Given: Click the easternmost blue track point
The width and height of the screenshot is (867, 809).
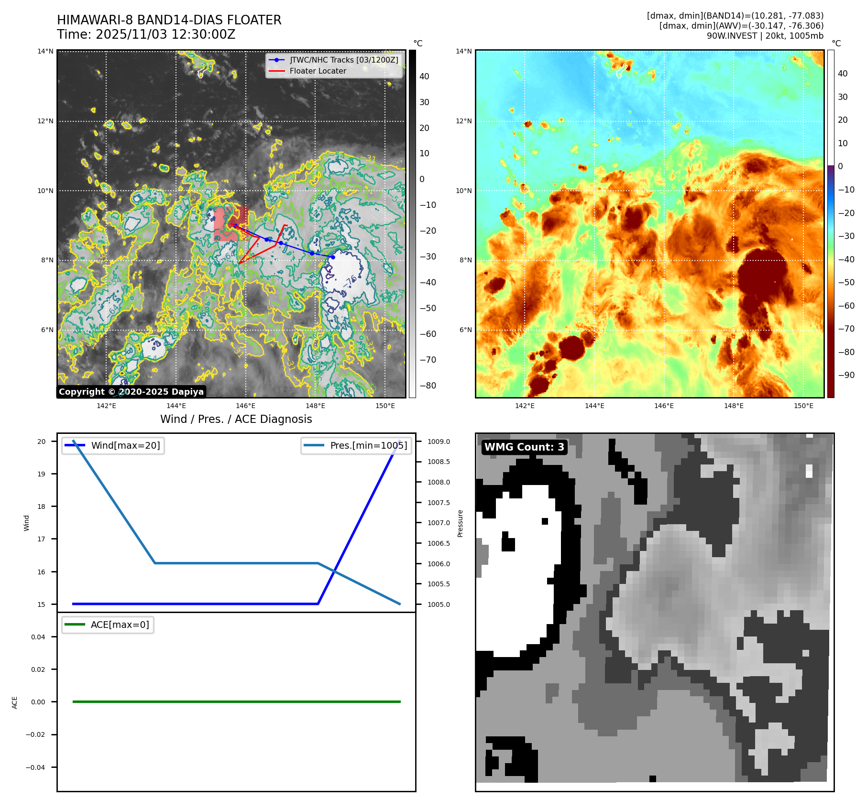Looking at the screenshot, I should pyautogui.click(x=333, y=257).
